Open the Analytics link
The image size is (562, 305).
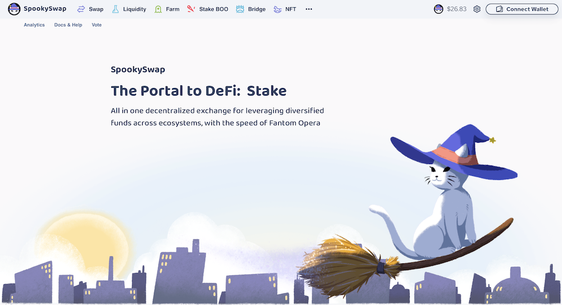coord(34,25)
